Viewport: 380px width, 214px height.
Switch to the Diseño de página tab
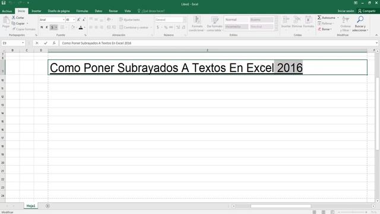coord(59,11)
